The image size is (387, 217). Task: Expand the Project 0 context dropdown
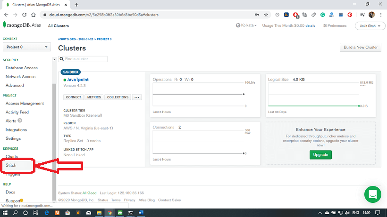(26, 47)
